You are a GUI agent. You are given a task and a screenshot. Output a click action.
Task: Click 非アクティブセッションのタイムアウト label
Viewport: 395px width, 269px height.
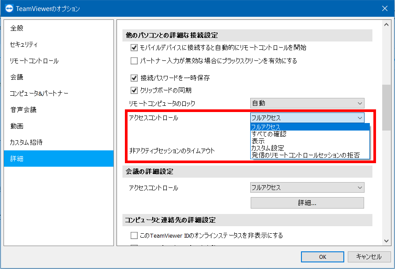coord(172,151)
